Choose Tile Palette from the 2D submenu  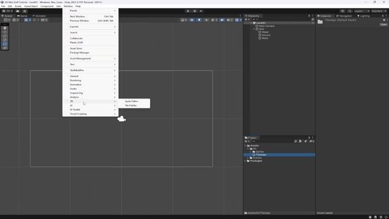tap(134, 105)
